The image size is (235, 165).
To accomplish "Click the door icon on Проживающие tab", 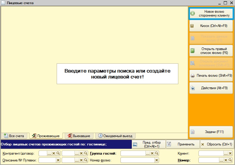I will 34,136.
